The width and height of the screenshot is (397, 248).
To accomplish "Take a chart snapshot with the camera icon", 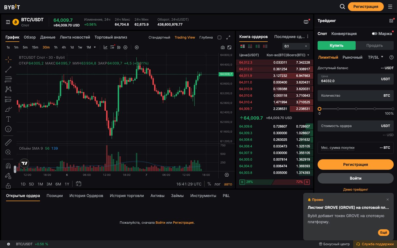I will point(223,47).
